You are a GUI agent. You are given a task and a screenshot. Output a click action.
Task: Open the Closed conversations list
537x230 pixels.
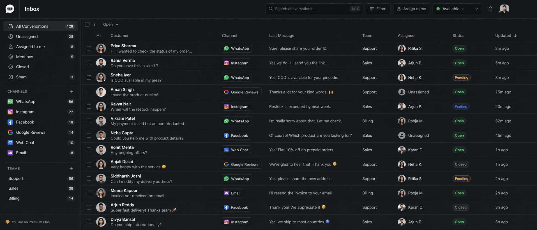[x=41, y=67]
